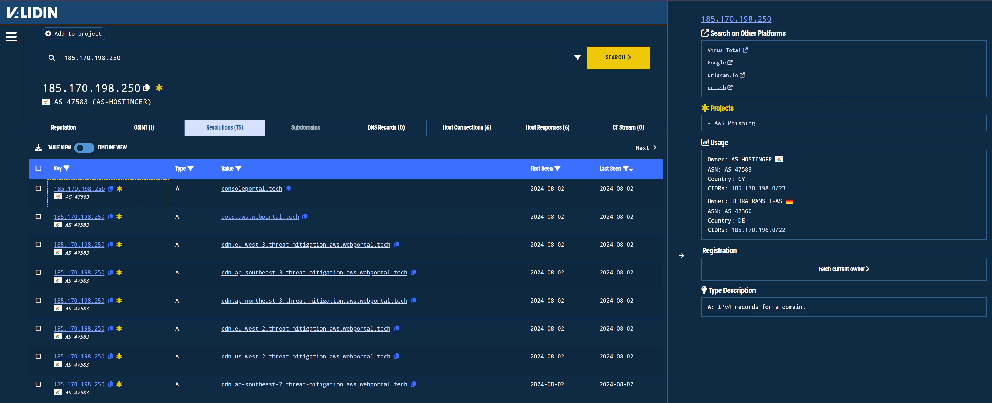Open the AWS Phishing project link
The width and height of the screenshot is (992, 403).
click(734, 123)
